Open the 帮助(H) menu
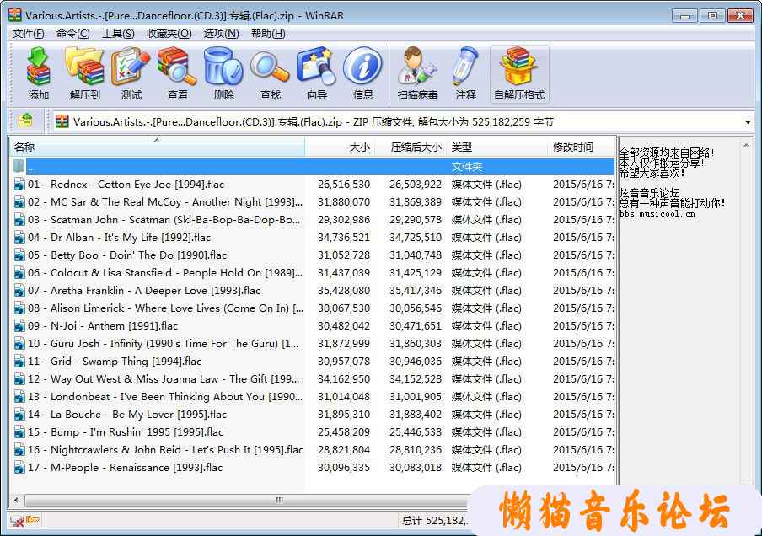Viewport: 762px width, 536px height. pyautogui.click(x=268, y=34)
